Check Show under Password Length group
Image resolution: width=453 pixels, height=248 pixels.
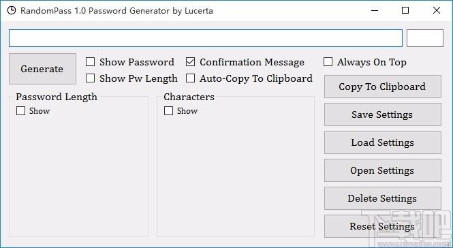(21, 110)
